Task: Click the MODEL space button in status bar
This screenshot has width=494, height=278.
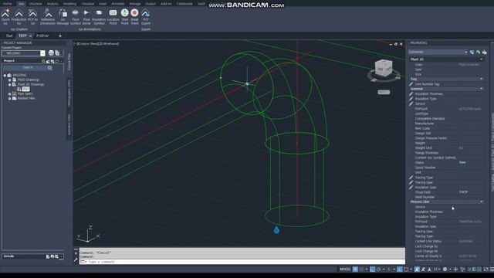Action: (x=345, y=270)
